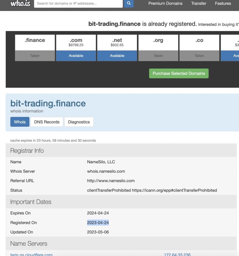This screenshot has width=239, height=256.
Task: Click Available under the .net domain
Action: (x=117, y=56)
